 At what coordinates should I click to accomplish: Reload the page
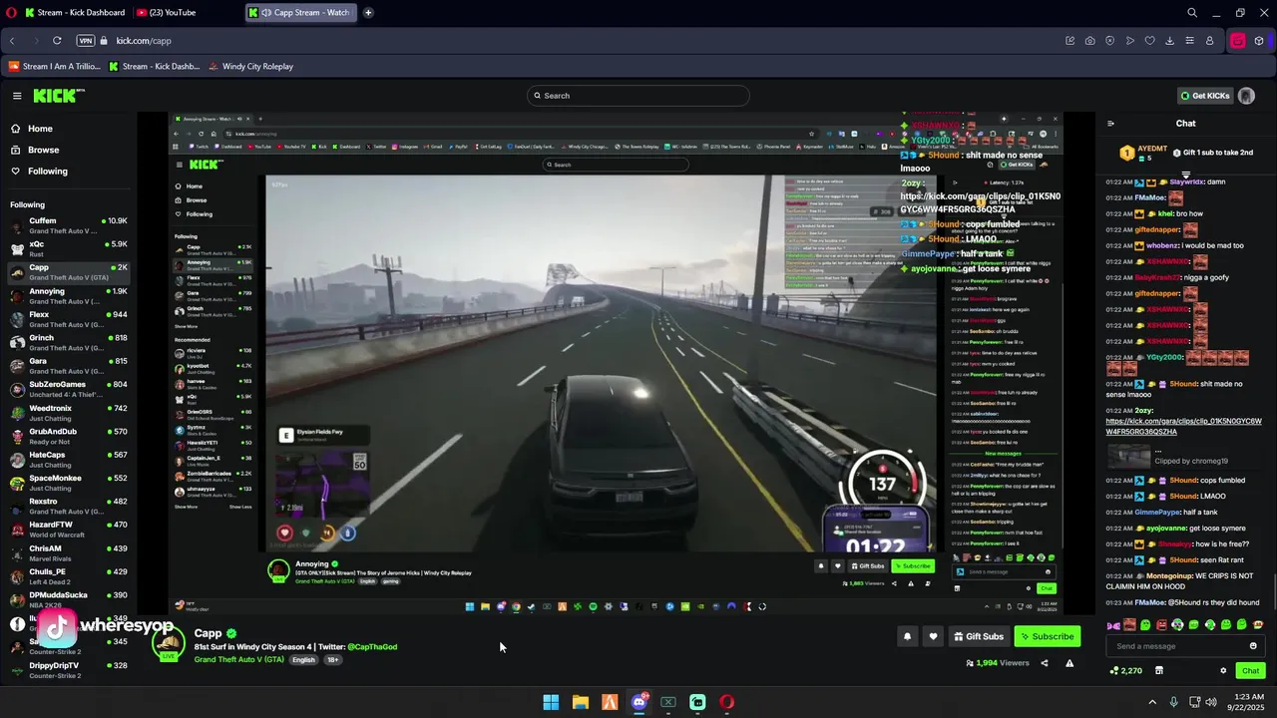tap(57, 41)
